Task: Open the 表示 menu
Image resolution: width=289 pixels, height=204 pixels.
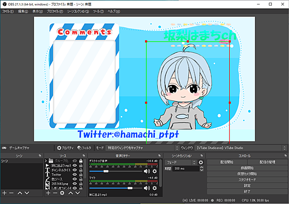Action: [37, 11]
